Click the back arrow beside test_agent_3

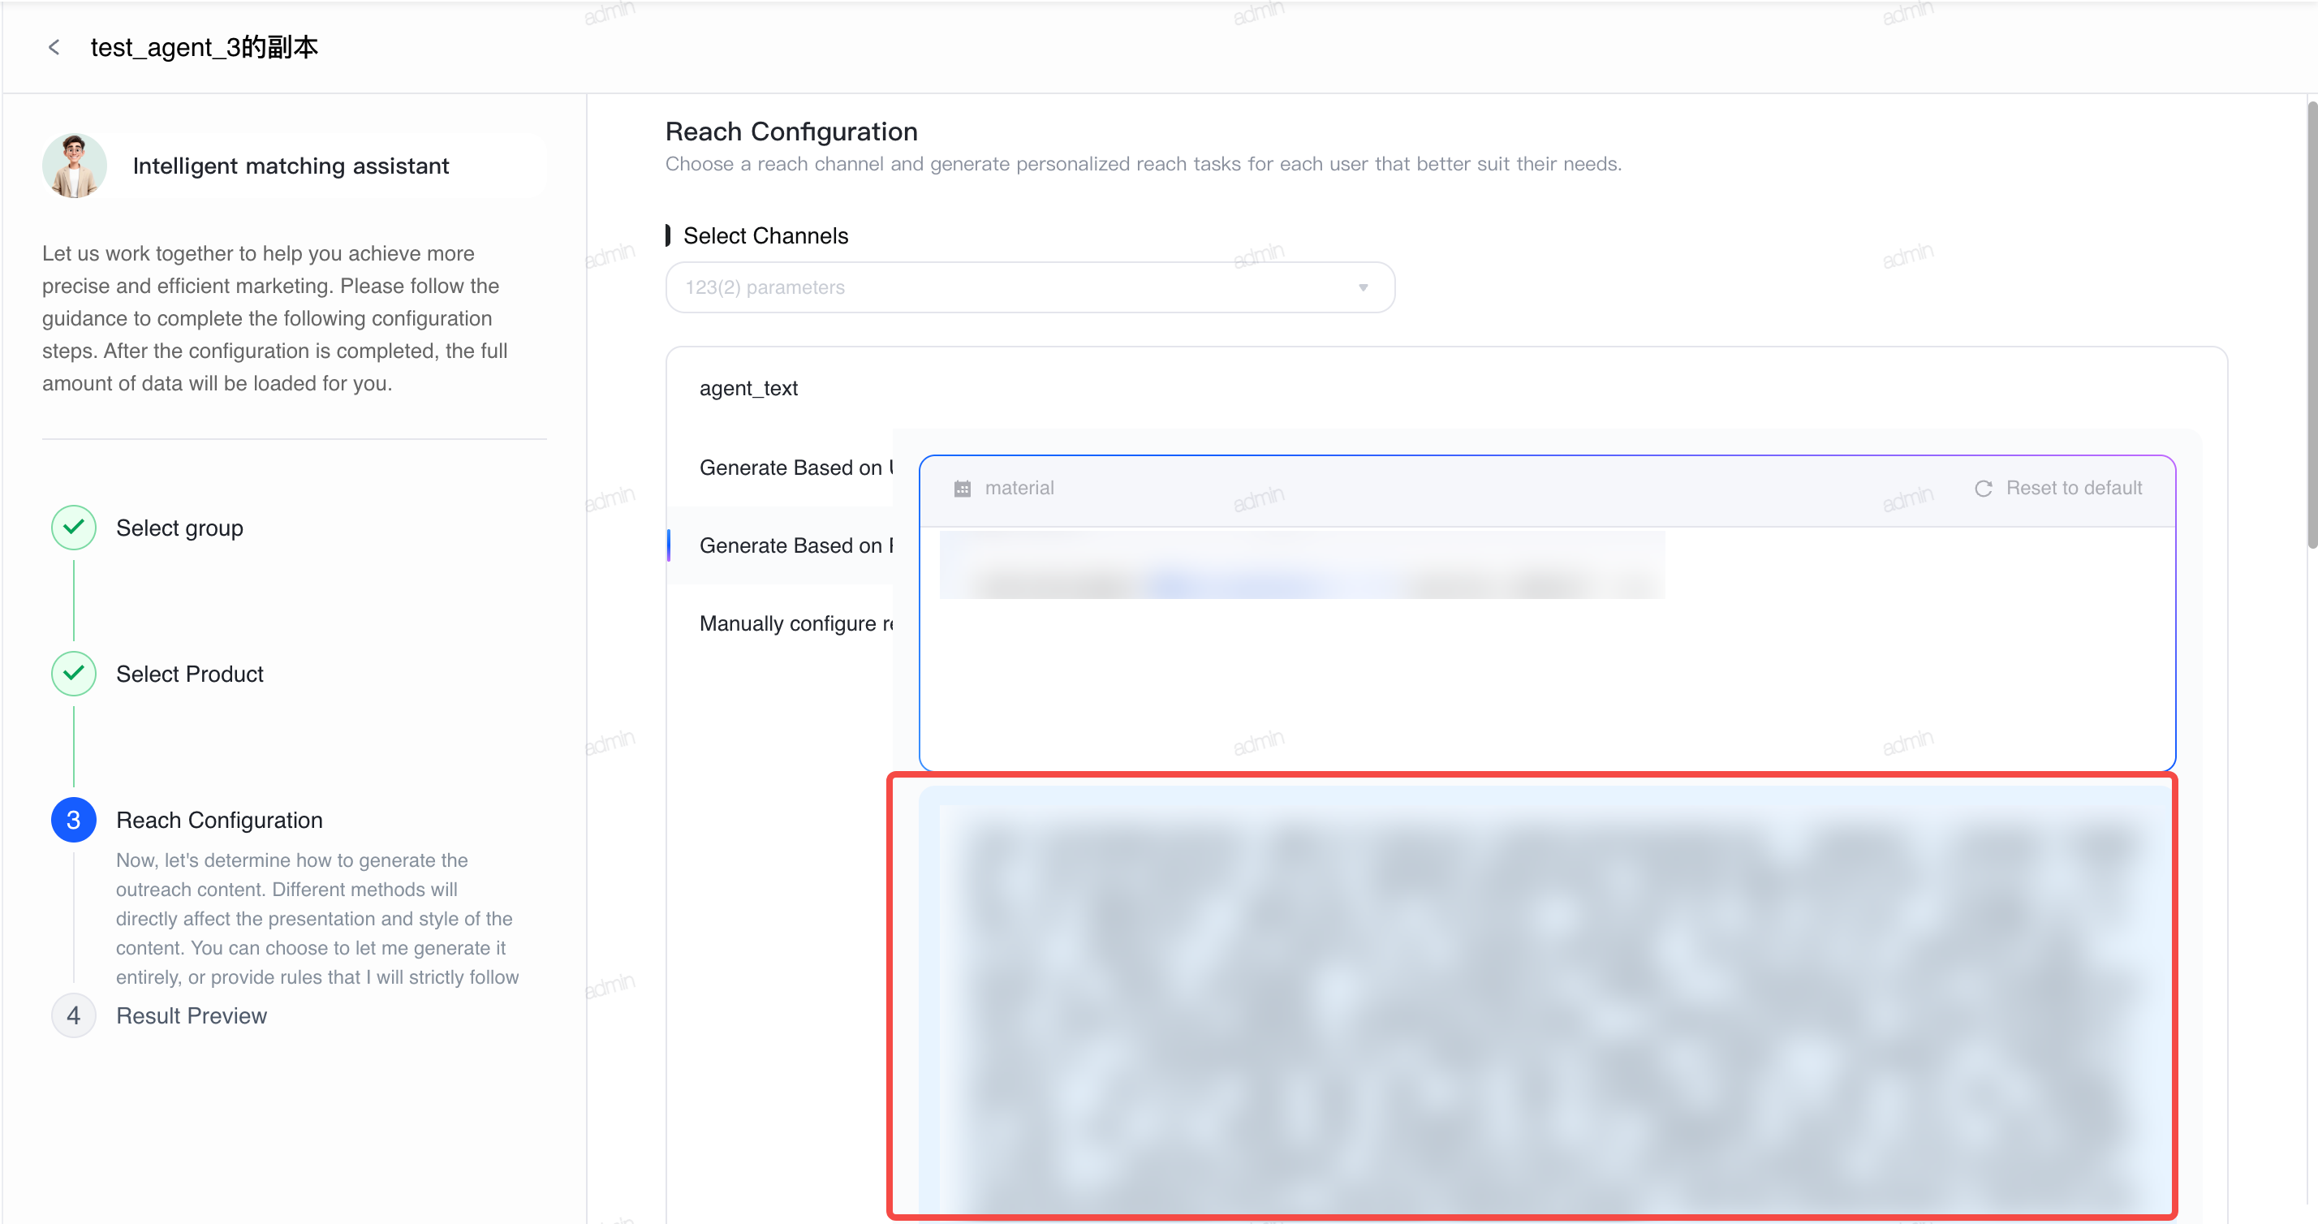54,47
